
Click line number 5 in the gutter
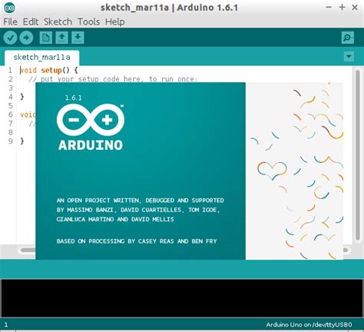click(x=10, y=105)
